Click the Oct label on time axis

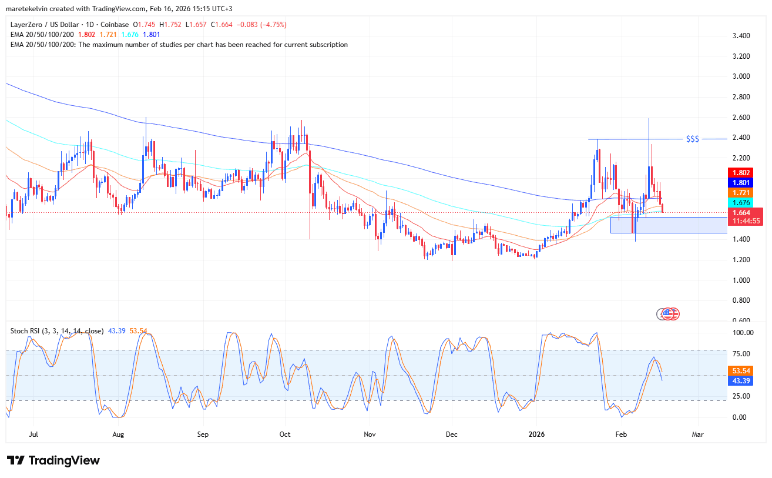click(285, 434)
